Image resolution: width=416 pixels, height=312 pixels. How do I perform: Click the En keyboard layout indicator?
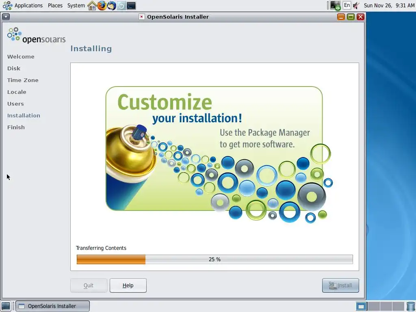click(347, 5)
